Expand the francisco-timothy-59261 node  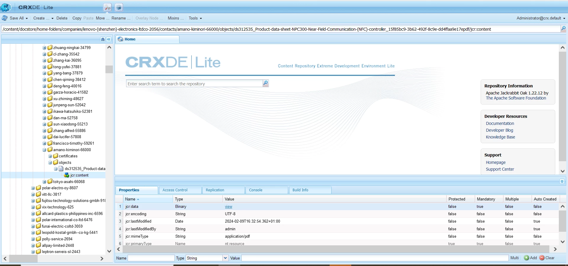coord(44,143)
